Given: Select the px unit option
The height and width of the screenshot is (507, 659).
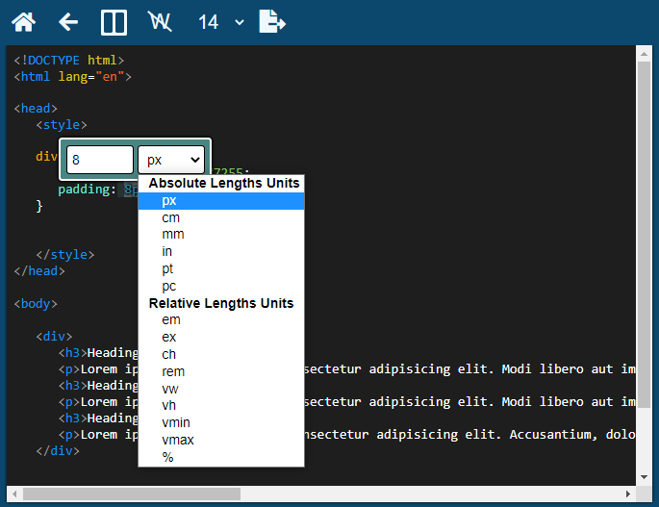Looking at the screenshot, I should click(x=221, y=201).
